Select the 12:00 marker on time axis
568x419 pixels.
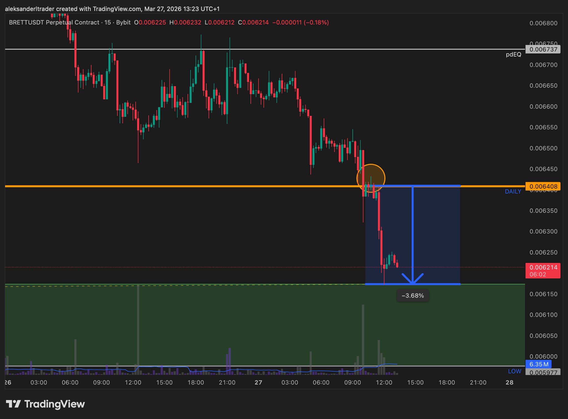133,382
